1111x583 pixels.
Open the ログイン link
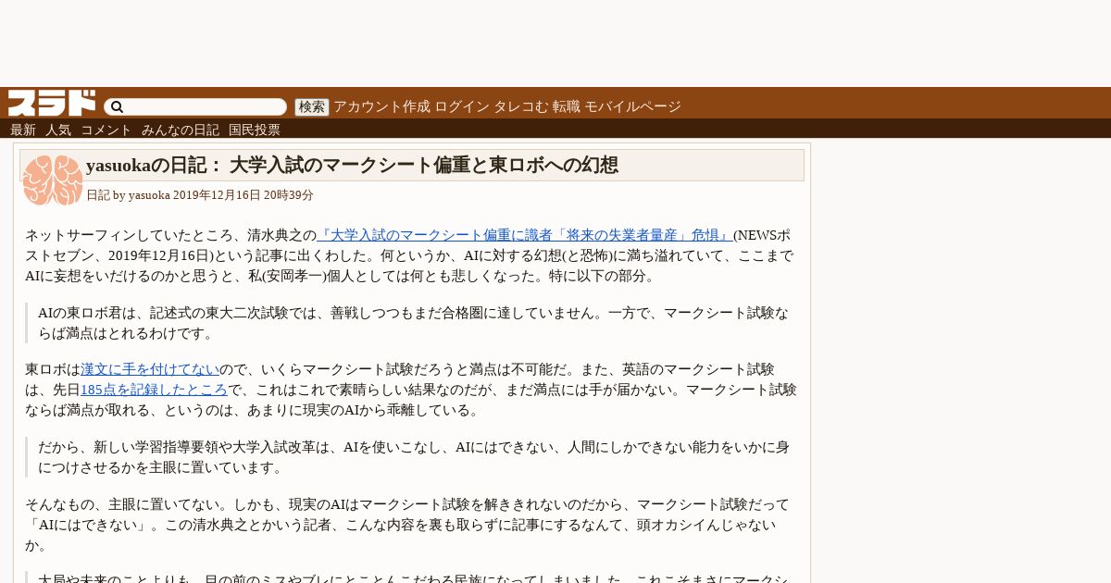pyautogui.click(x=461, y=106)
